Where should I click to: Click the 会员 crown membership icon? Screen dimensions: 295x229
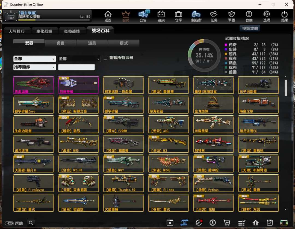[126, 16]
